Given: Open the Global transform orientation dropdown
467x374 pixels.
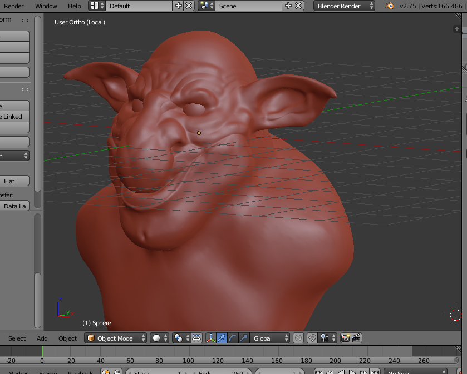Looking at the screenshot, I should point(271,338).
